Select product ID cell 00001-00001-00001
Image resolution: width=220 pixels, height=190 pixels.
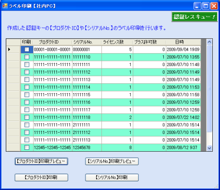[53, 49]
